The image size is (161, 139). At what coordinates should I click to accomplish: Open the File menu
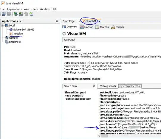coord(3,9)
